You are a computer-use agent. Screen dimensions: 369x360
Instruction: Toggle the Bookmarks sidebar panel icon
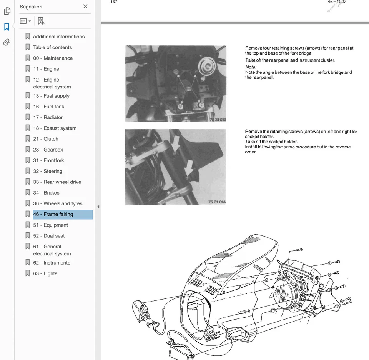[7, 27]
